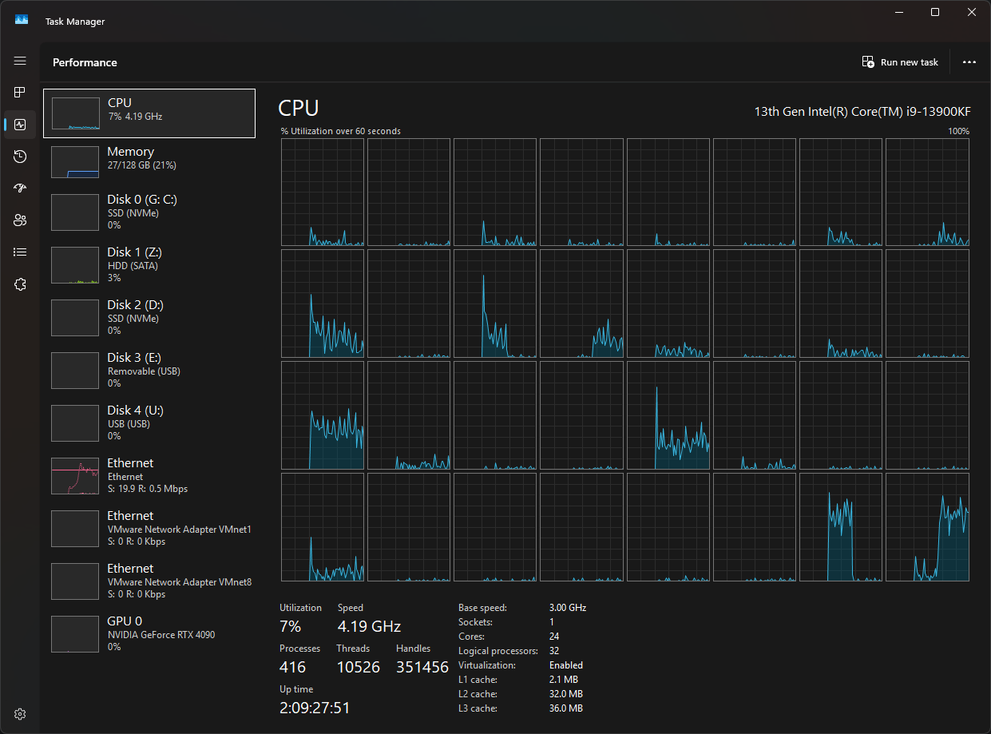
Task: Select Disk 1 (Z:) HDD entry
Action: (149, 264)
